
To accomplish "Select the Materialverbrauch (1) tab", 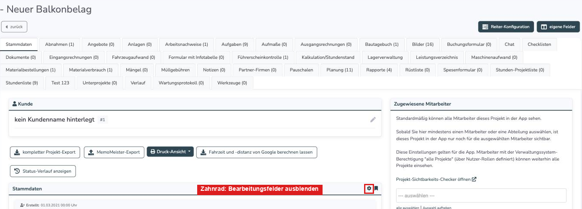I will (x=91, y=70).
